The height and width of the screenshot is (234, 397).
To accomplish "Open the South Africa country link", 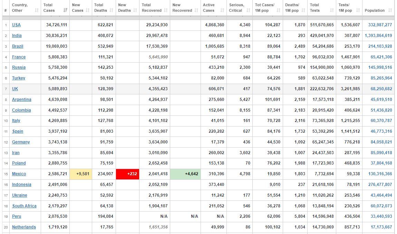I will (x=24, y=206).
